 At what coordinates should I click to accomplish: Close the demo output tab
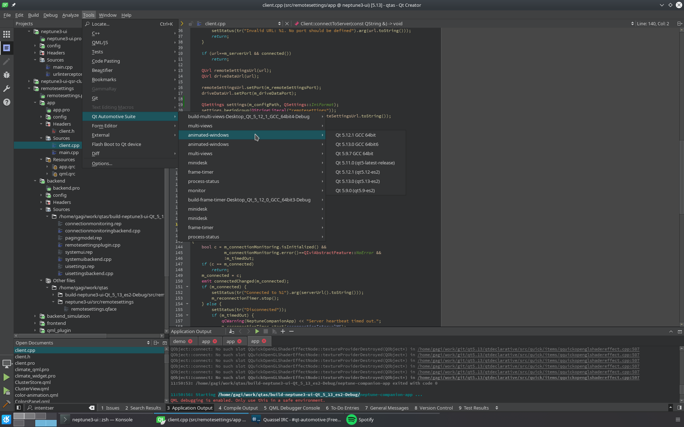(x=190, y=341)
